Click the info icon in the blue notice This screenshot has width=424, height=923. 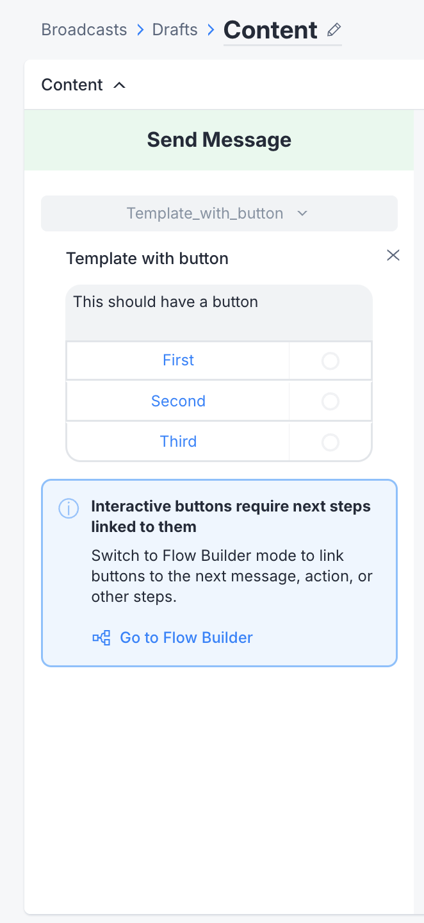69,508
